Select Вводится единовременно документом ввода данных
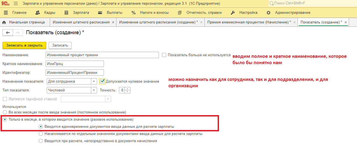Screen dimensions: 357x152 coord(41,127)
